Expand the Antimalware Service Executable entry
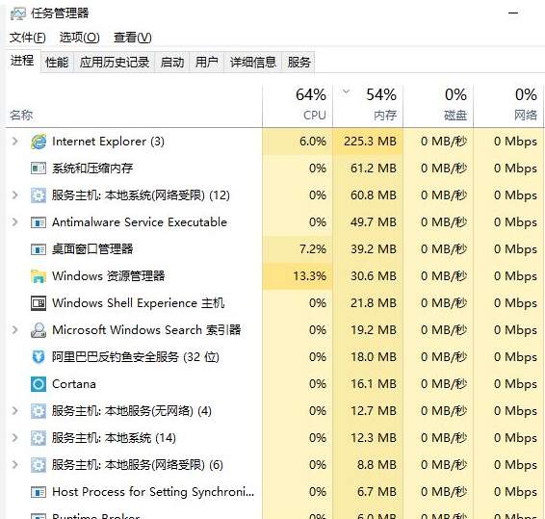This screenshot has height=519, width=545. coord(15,221)
